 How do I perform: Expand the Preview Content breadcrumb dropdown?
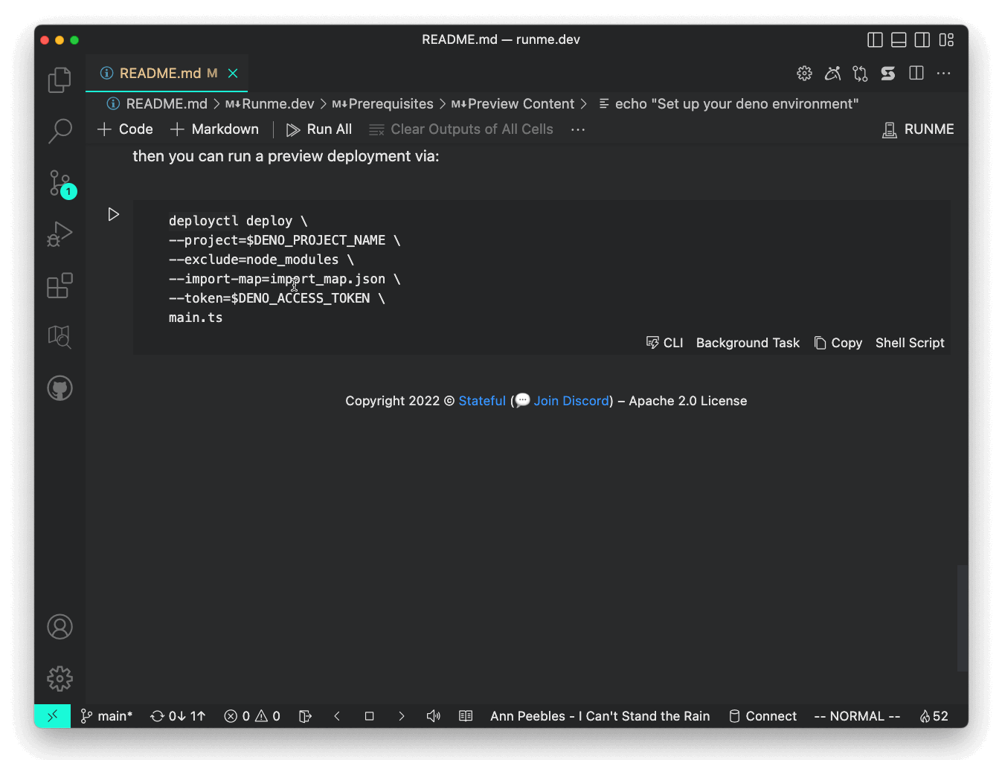click(519, 103)
